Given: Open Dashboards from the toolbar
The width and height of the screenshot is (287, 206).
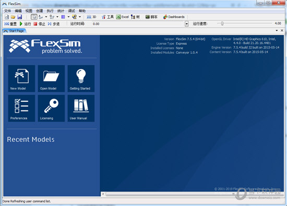Looking at the screenshot, I should point(174,17).
